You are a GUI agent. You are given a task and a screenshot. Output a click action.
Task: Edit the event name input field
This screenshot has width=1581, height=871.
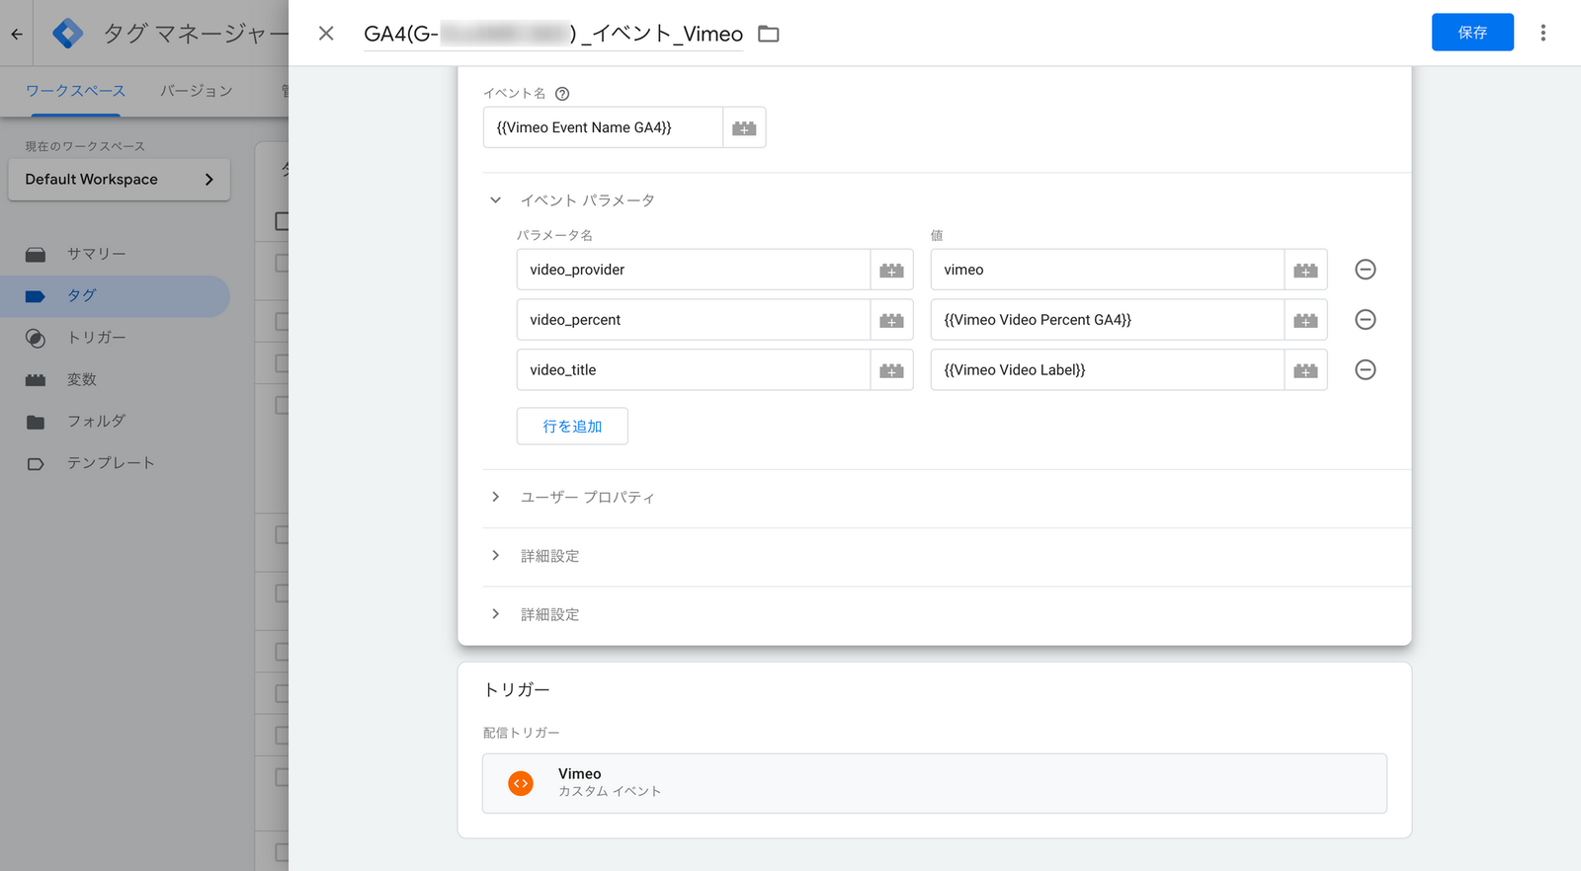603,127
